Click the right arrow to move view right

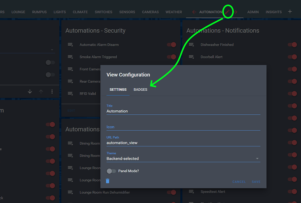point(236,12)
